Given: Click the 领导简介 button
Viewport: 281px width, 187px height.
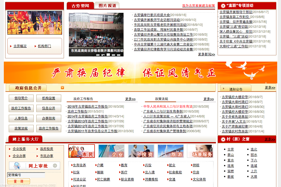Looking at the screenshot, I should click(21, 98).
